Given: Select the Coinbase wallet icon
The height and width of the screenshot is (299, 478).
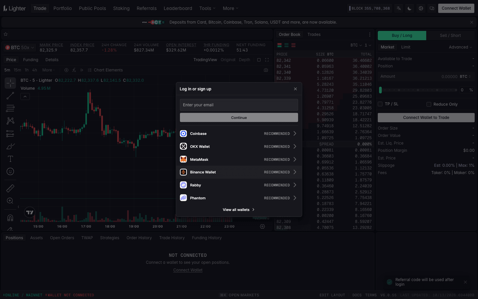Looking at the screenshot, I should coord(183,134).
